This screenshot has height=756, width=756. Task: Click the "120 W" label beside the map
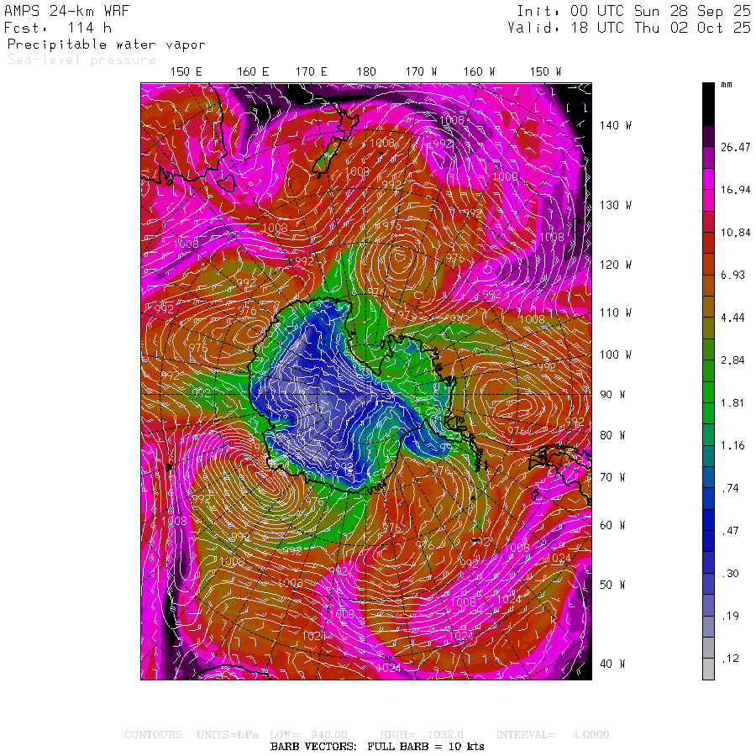point(616,265)
